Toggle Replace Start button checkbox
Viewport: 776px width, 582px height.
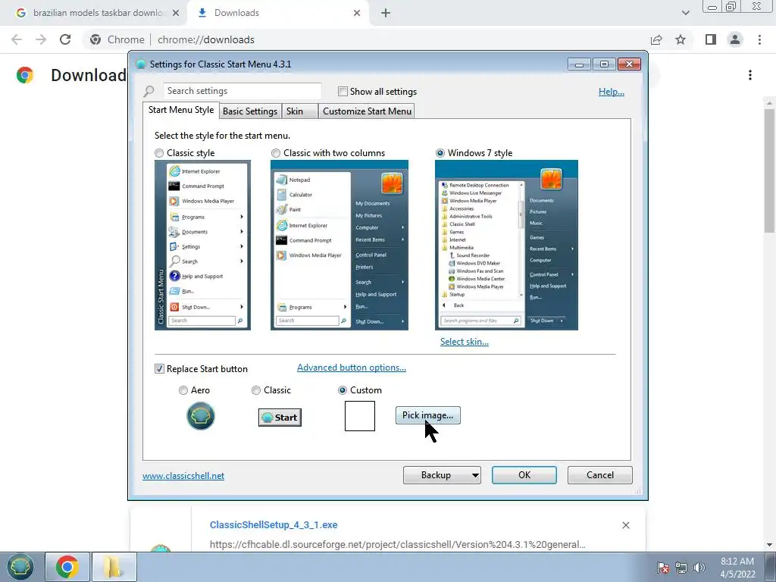click(x=159, y=369)
